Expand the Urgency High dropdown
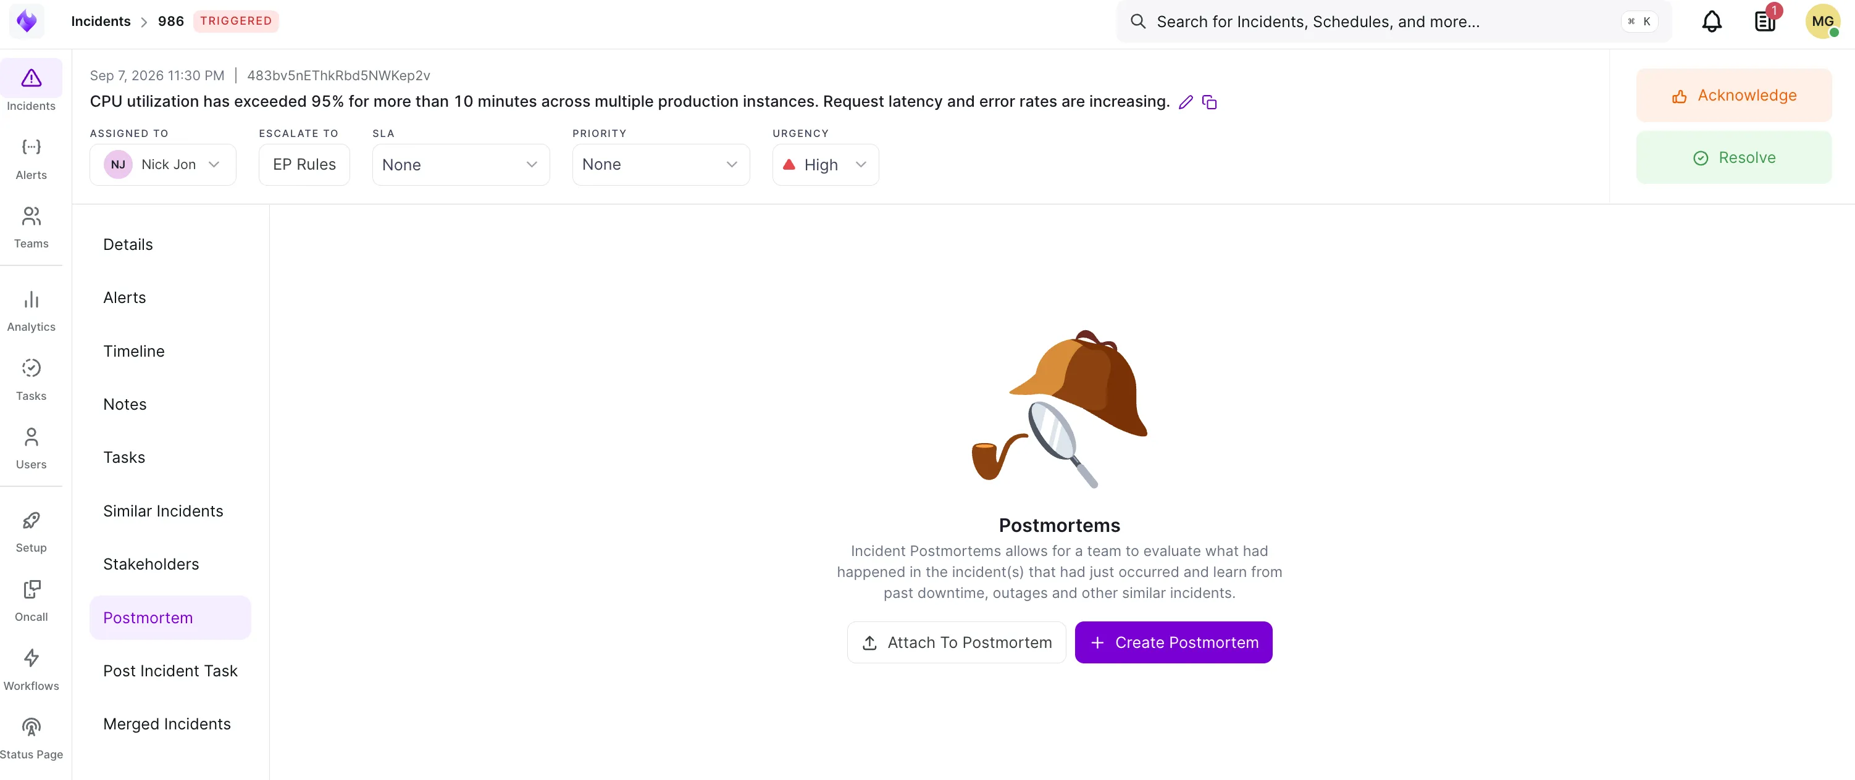 [x=825, y=165]
